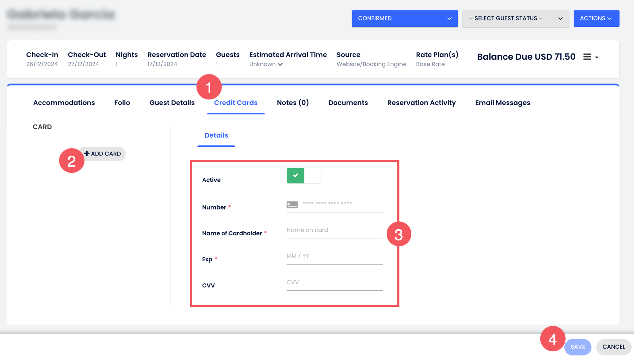
Task: Expand the Estimated Arrival Time Unknown chevron
Action: pyautogui.click(x=280, y=64)
